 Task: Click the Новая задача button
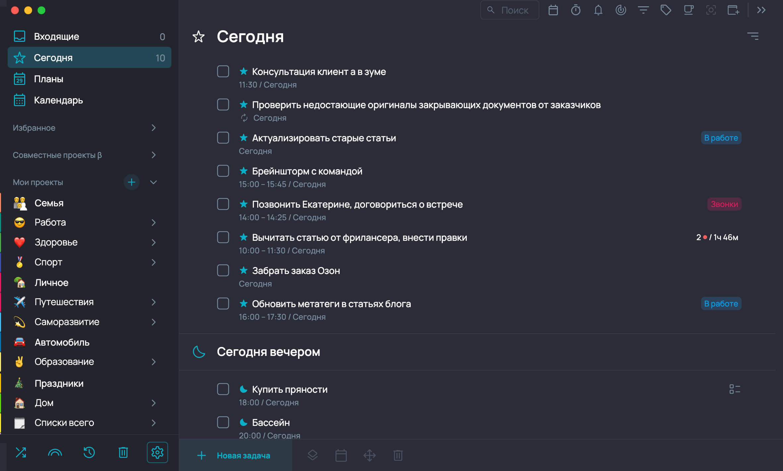(235, 455)
